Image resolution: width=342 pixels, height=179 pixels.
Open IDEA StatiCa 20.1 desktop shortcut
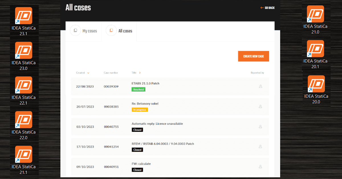pos(315,55)
